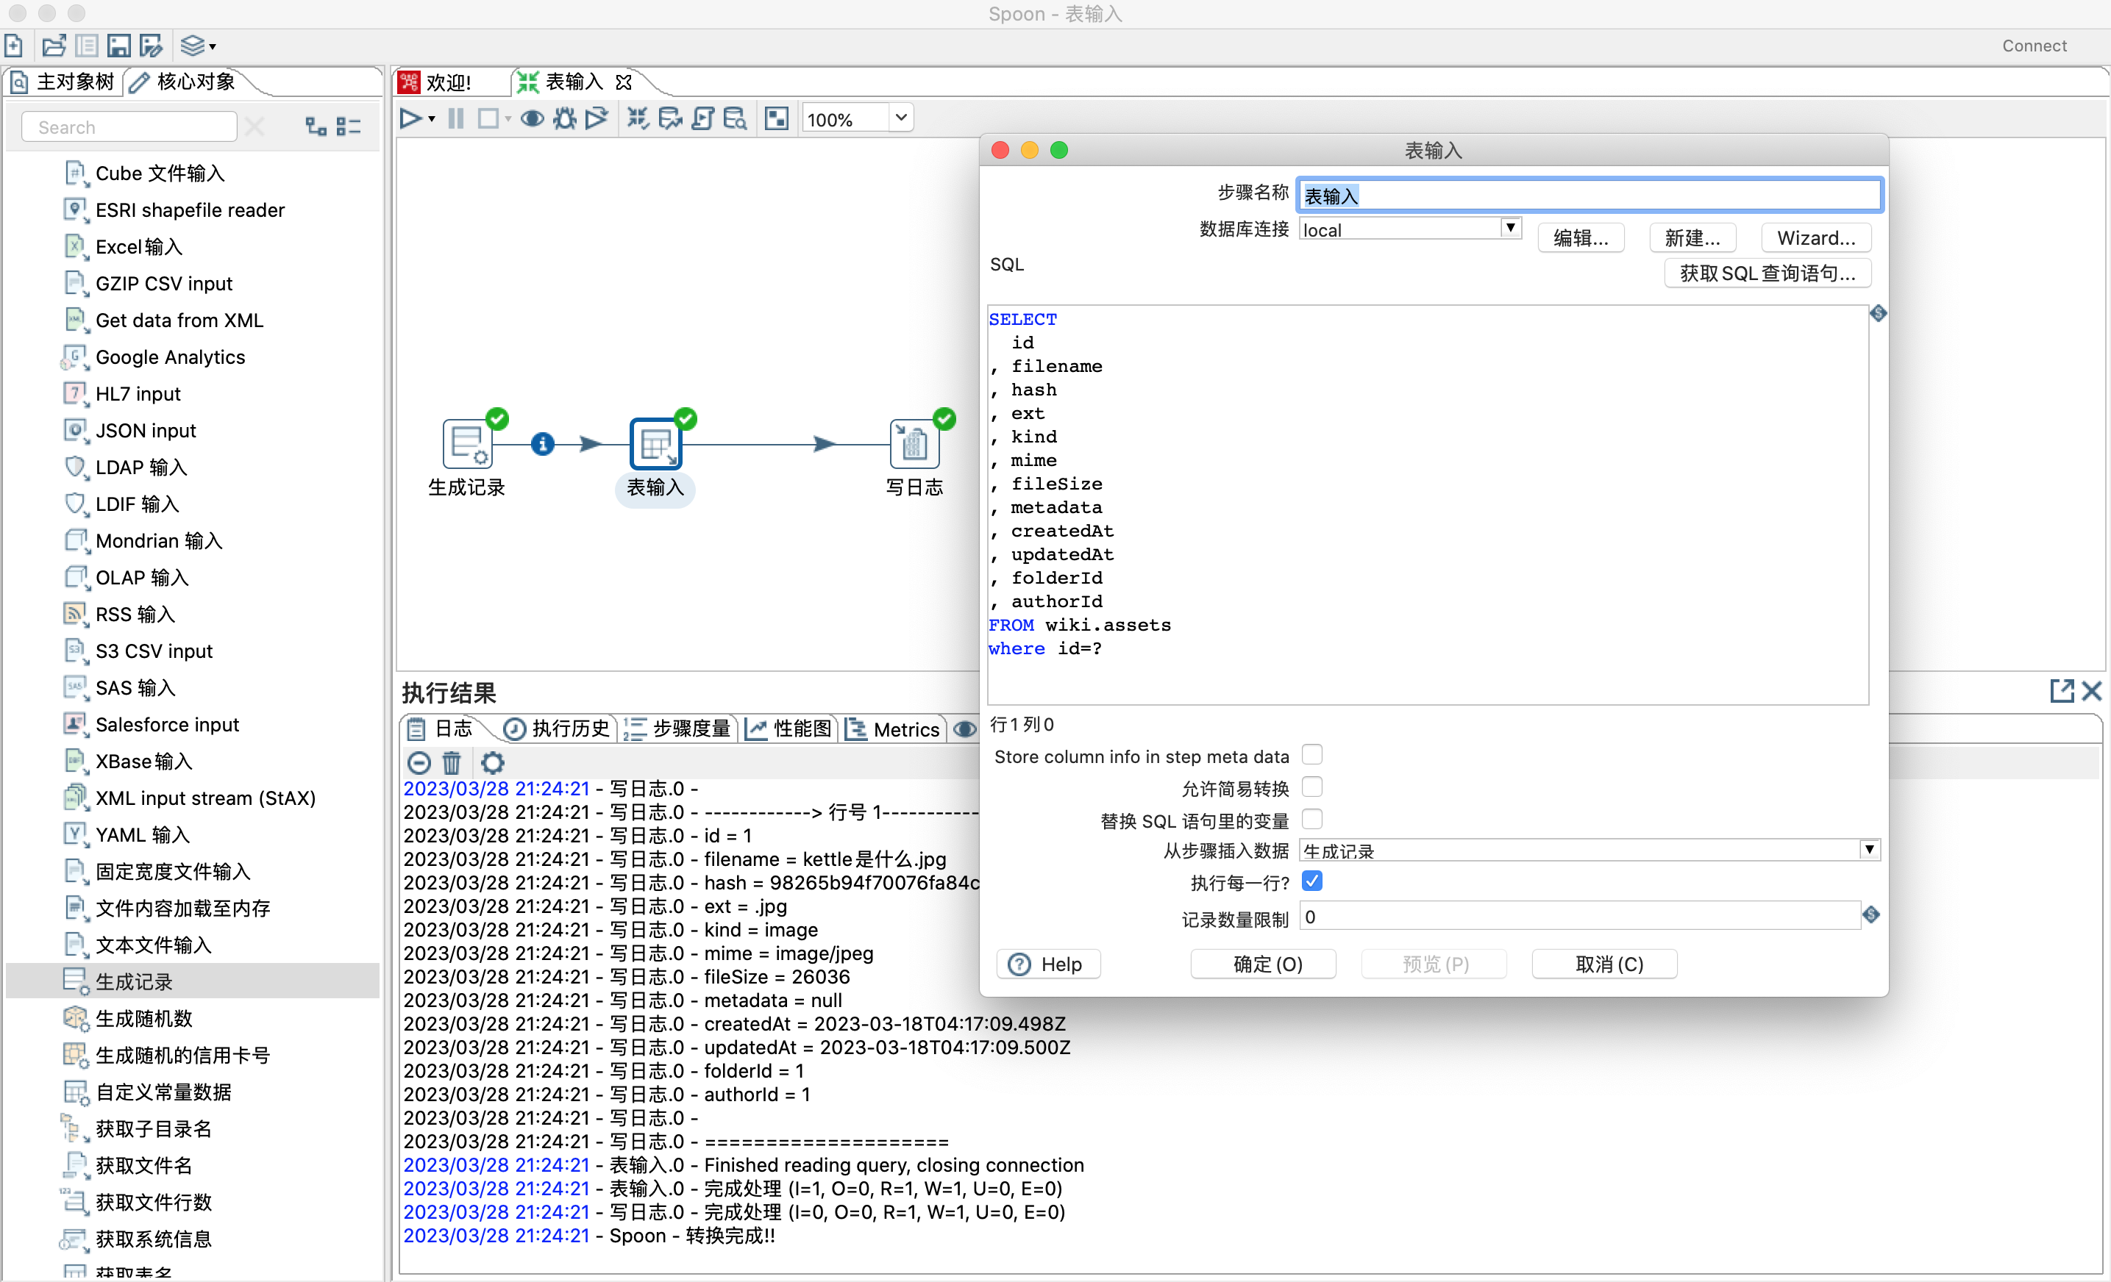Uncheck the 执行每一行? checkbox

click(x=1311, y=881)
